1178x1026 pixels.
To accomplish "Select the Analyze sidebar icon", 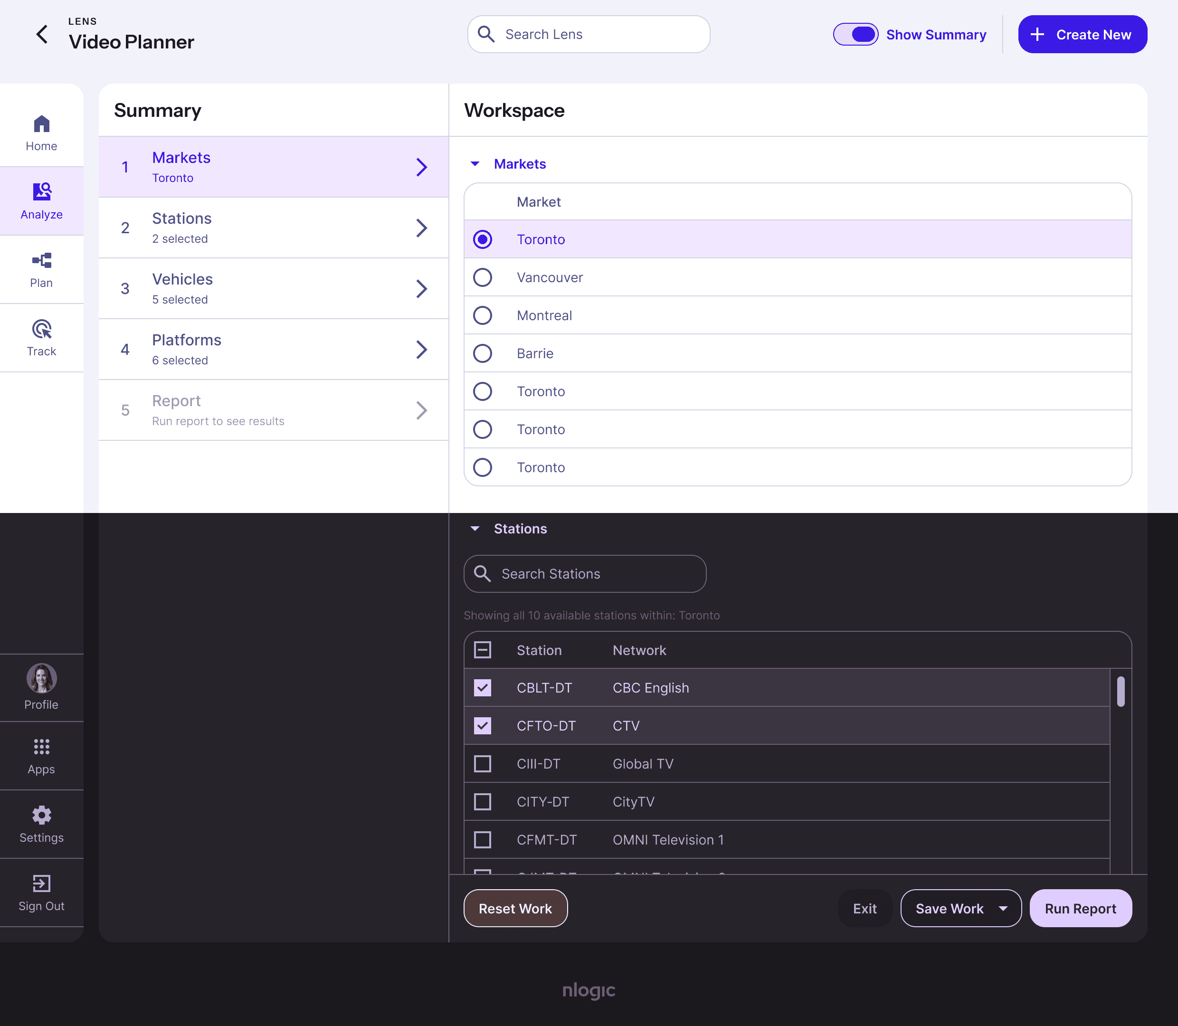I will (41, 192).
